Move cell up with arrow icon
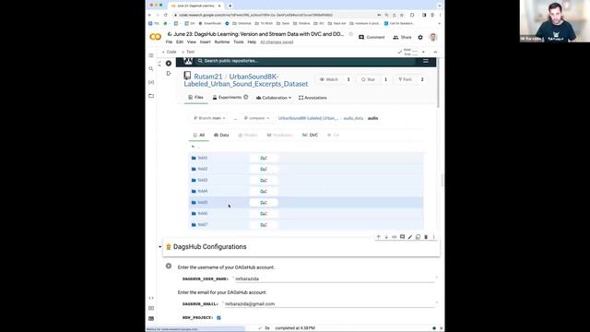 click(378, 237)
